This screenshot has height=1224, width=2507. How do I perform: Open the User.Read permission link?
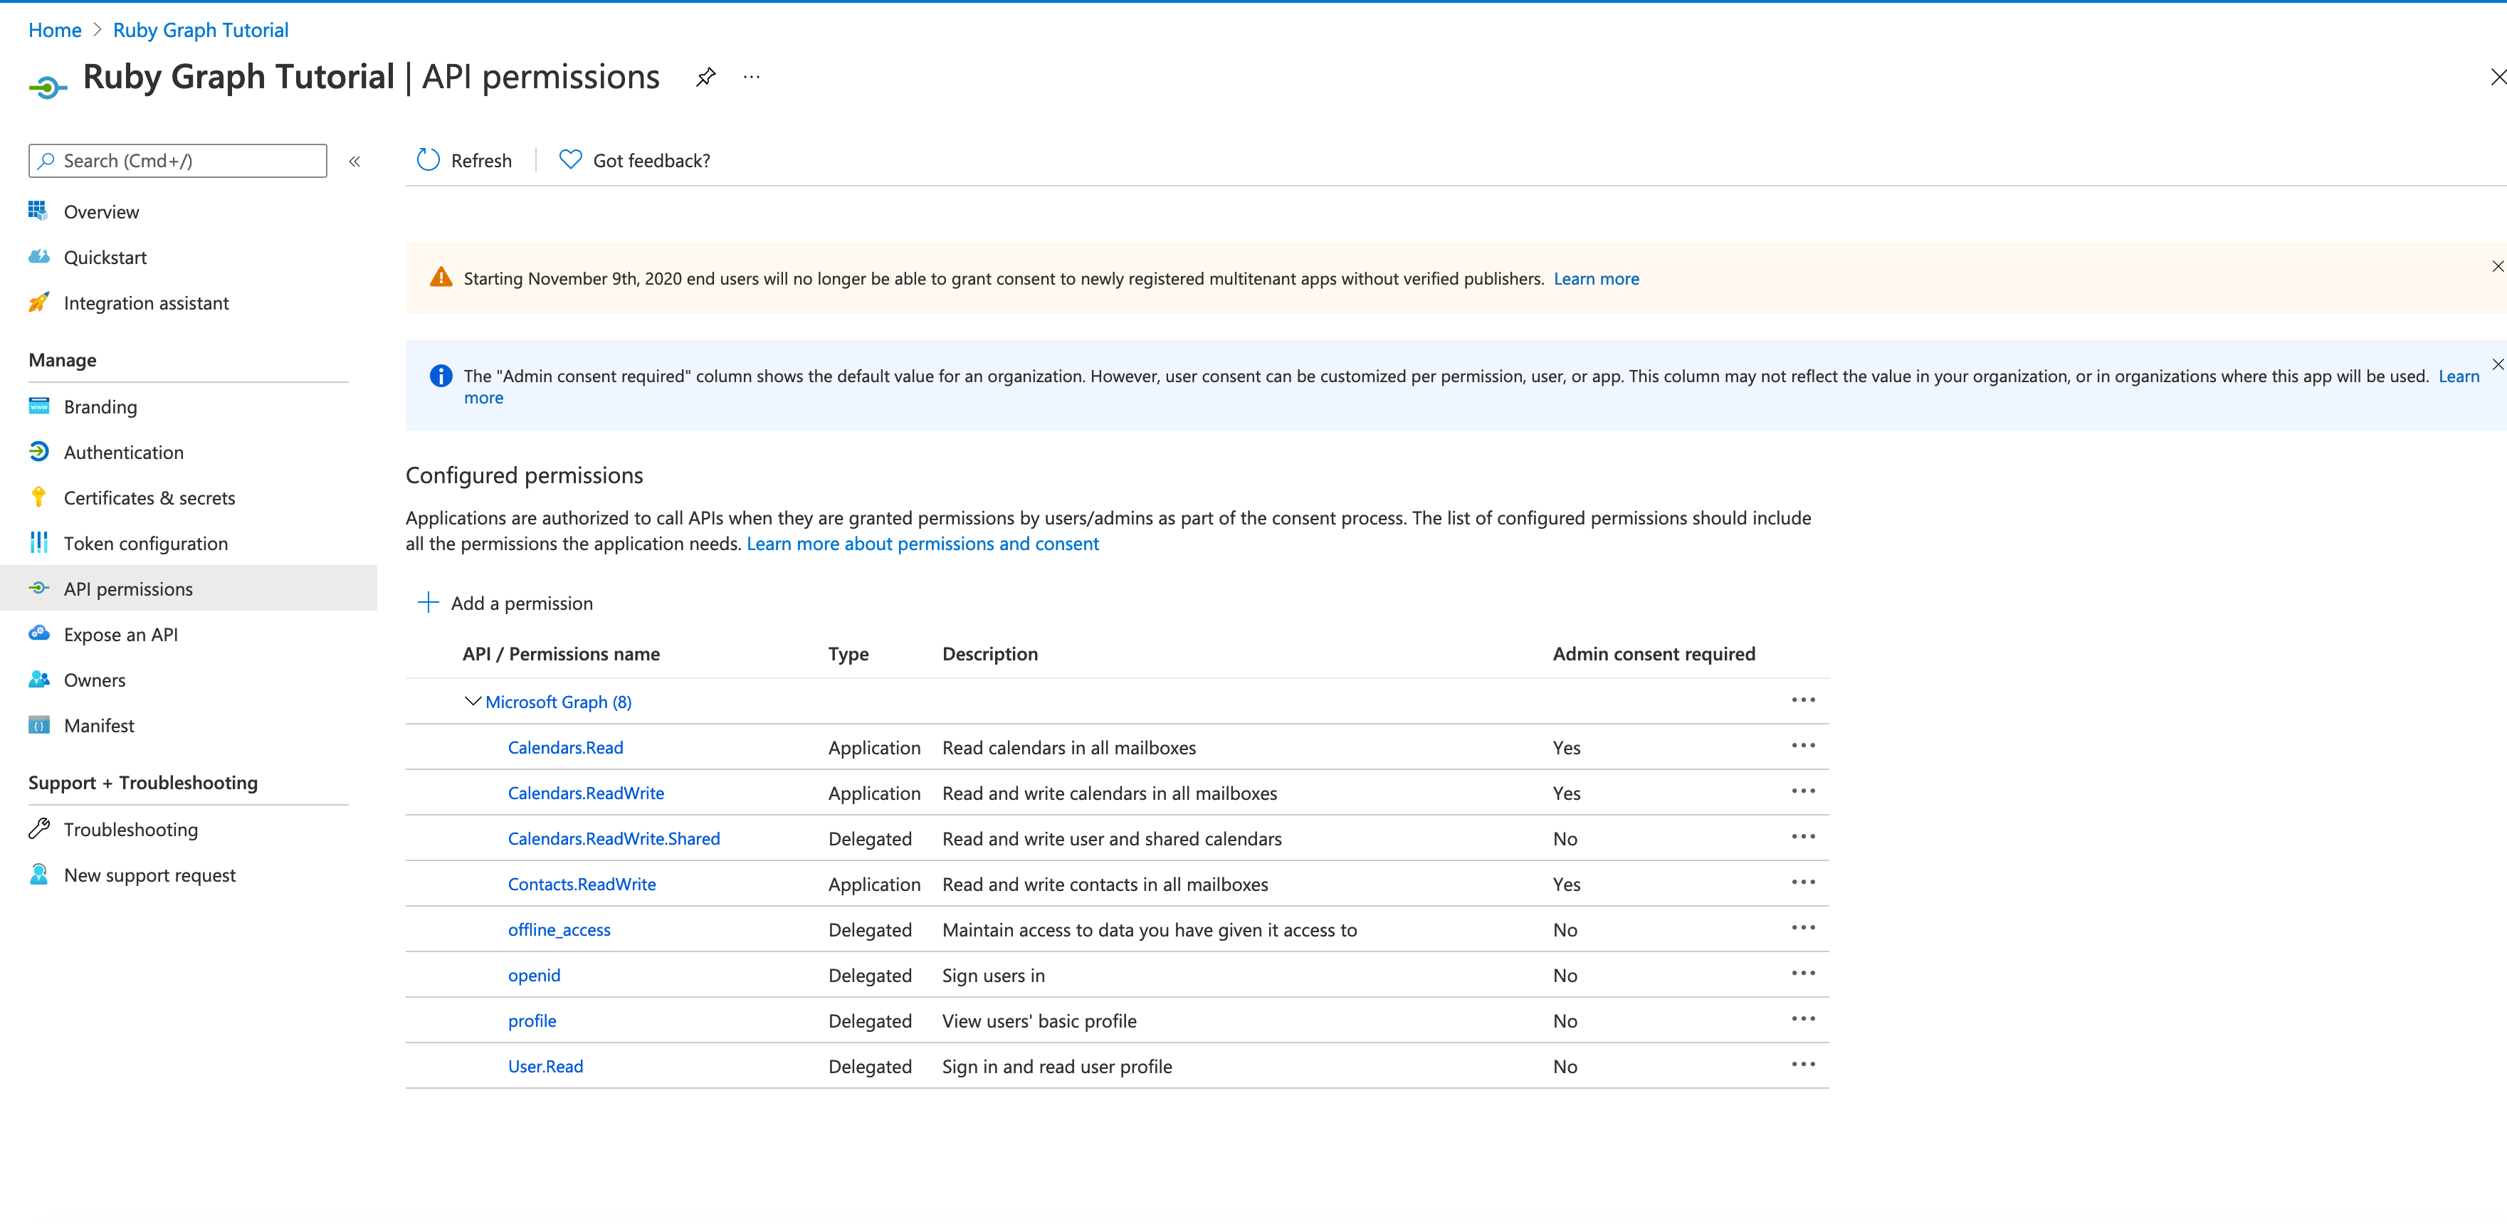(546, 1067)
